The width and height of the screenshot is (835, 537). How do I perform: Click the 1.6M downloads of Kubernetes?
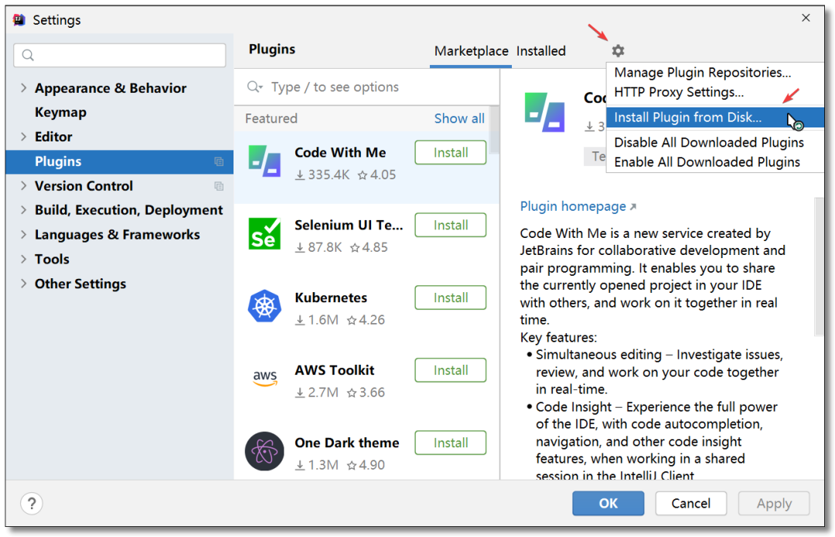pos(317,320)
